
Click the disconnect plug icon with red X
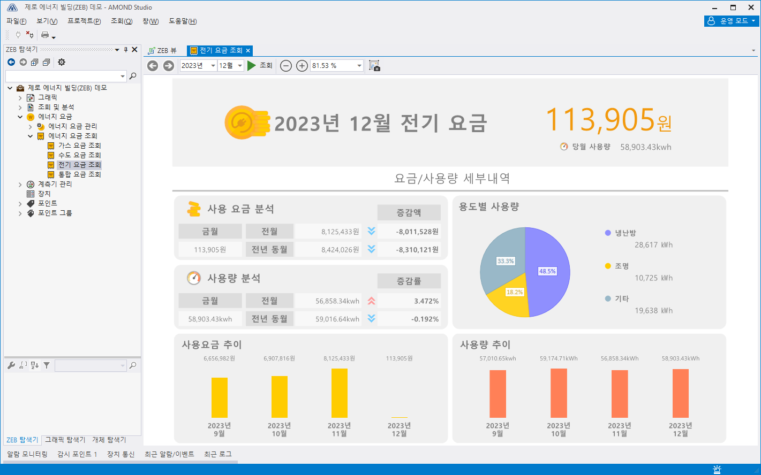(29, 35)
